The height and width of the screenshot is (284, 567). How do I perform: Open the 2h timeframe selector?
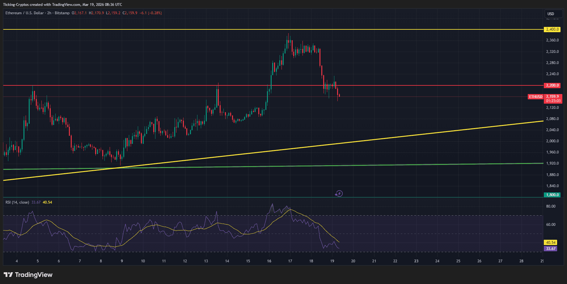[49, 13]
